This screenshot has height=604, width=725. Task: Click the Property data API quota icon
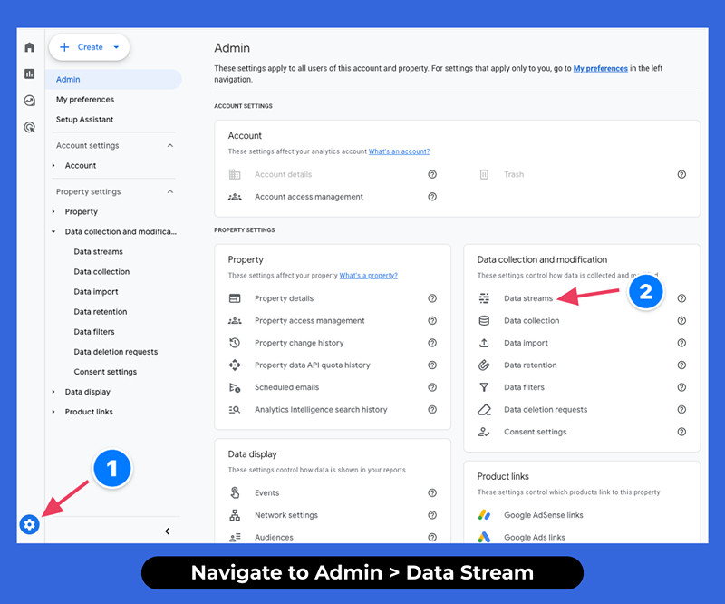click(x=235, y=365)
